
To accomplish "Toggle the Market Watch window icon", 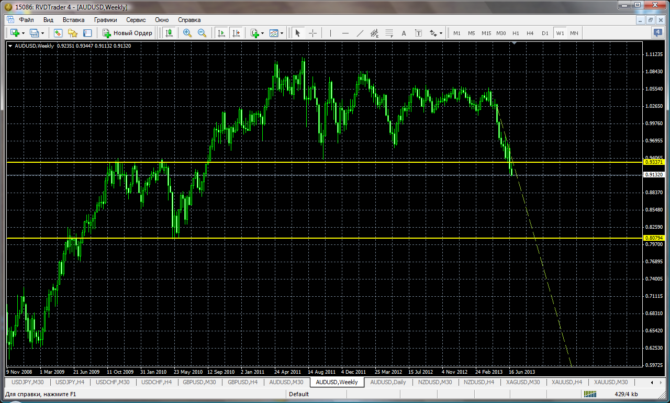I will tap(58, 33).
